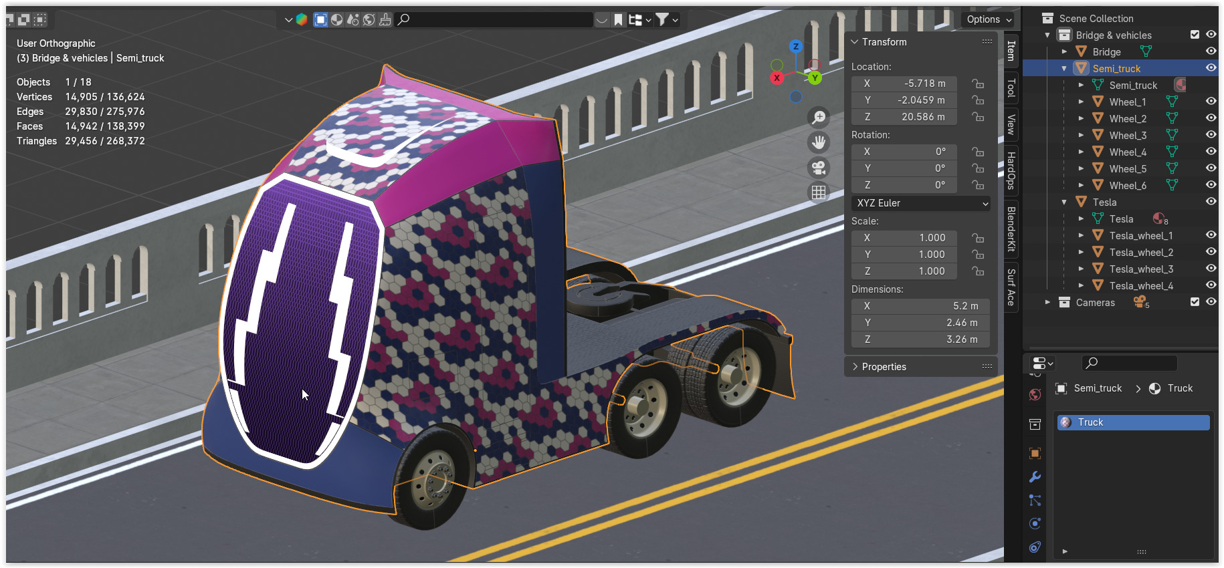Click Dimensions Y value 2.46 m

tap(920, 323)
